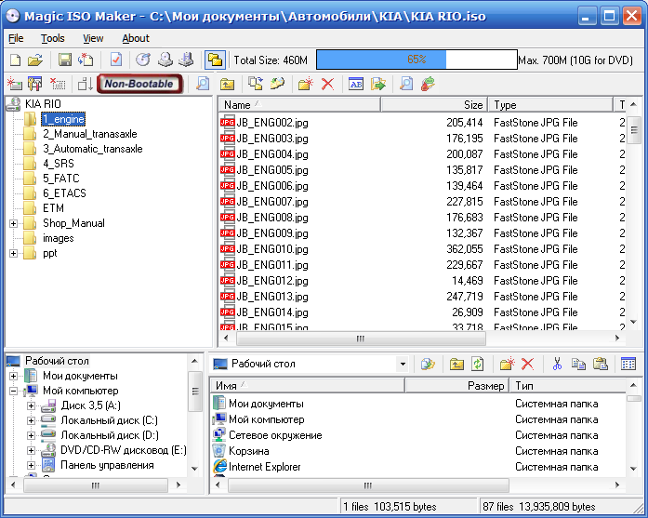Select the KIA RIO root node
Screen dimensions: 648x518
pos(43,104)
